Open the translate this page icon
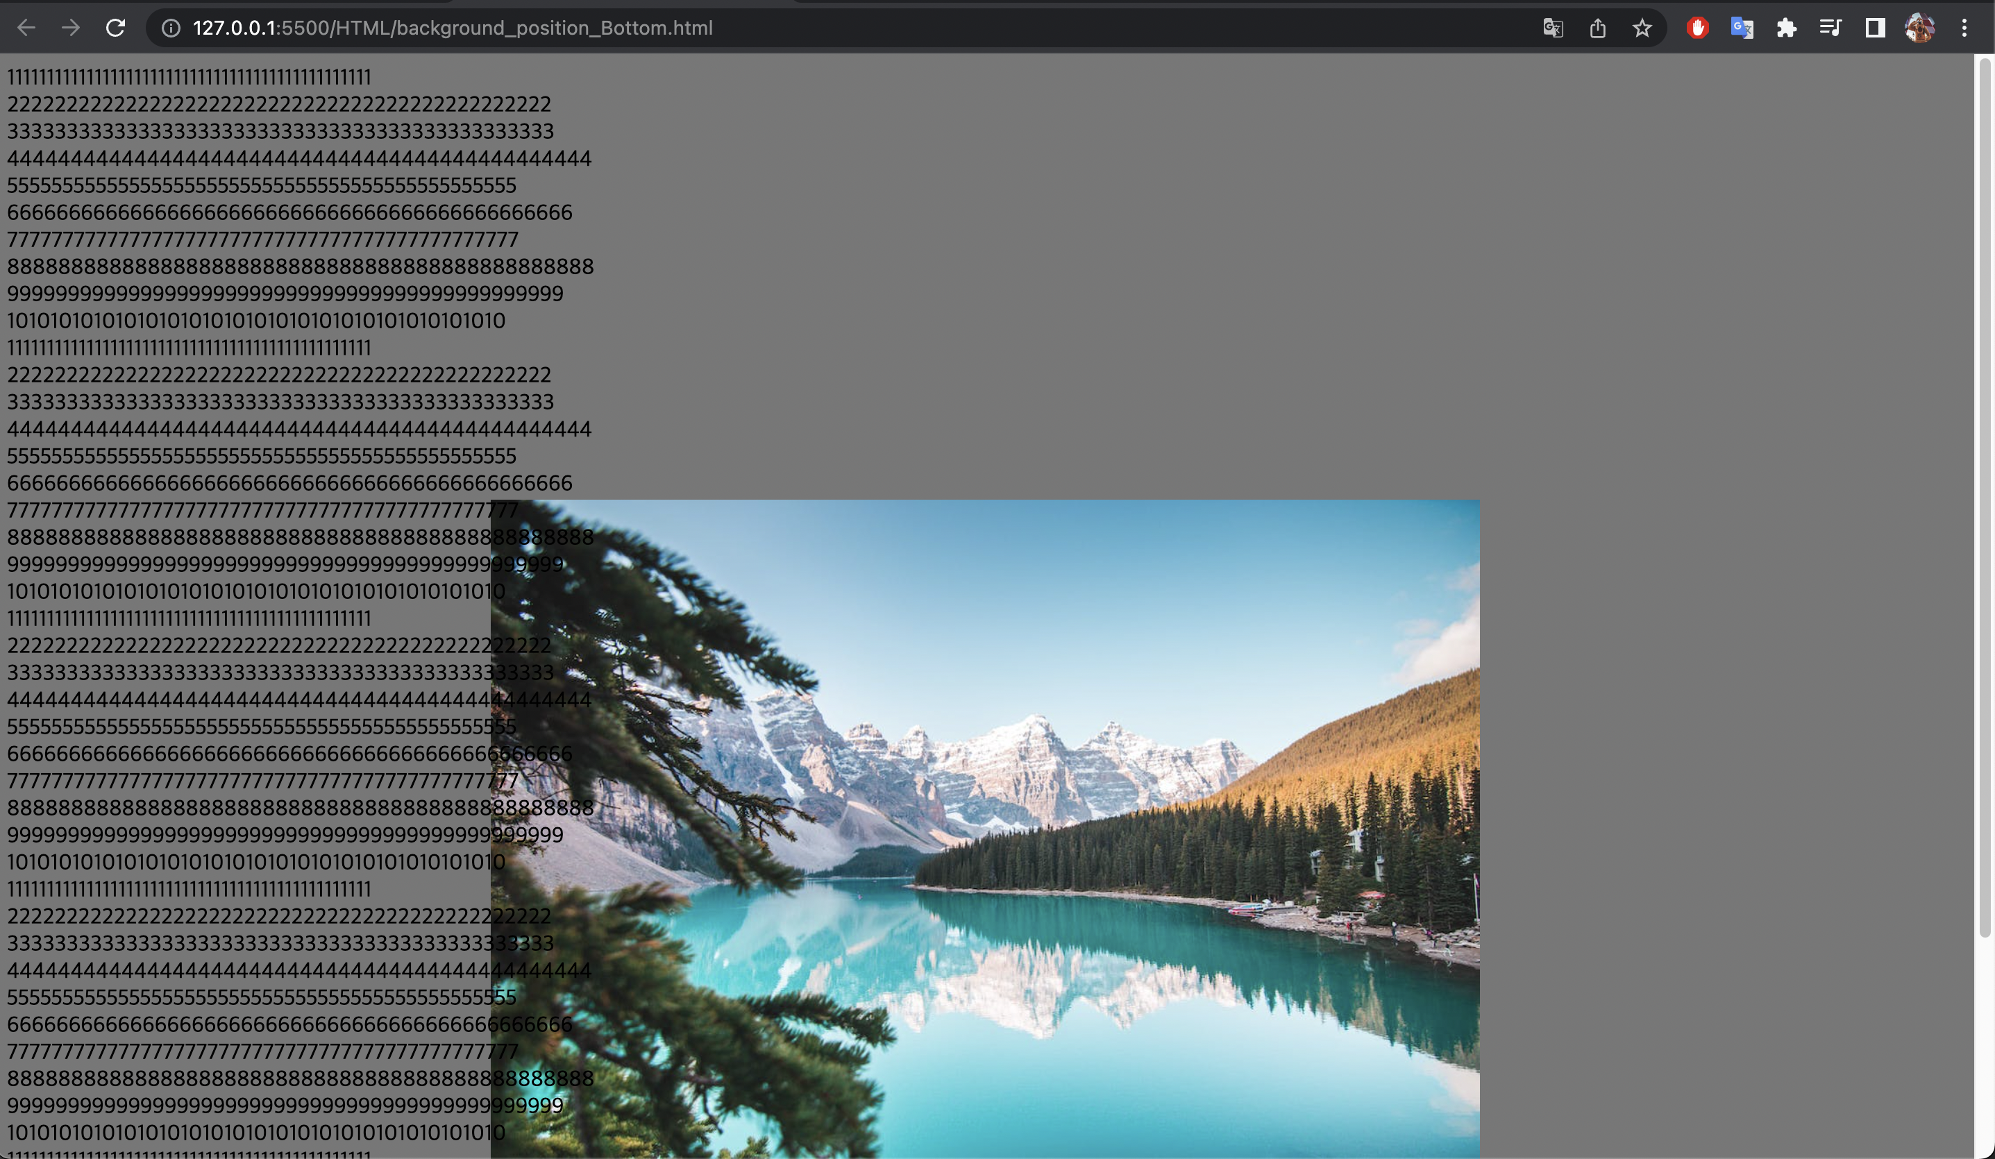This screenshot has width=1995, height=1159. (x=1552, y=28)
